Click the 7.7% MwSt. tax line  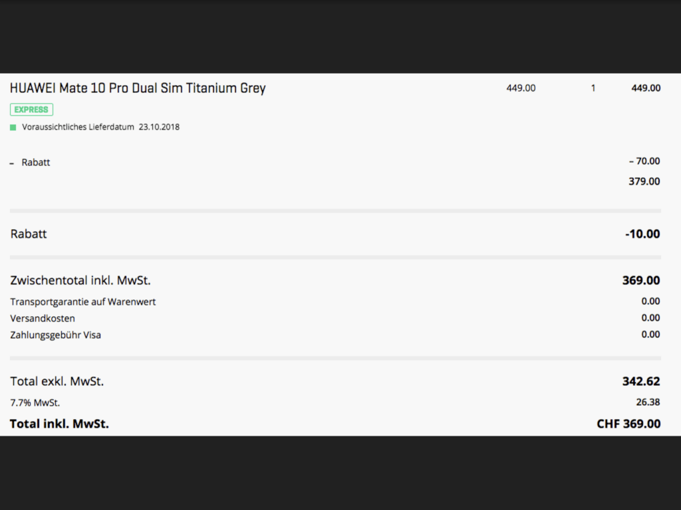35,402
